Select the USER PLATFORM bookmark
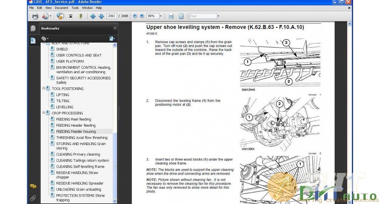 click(70, 61)
